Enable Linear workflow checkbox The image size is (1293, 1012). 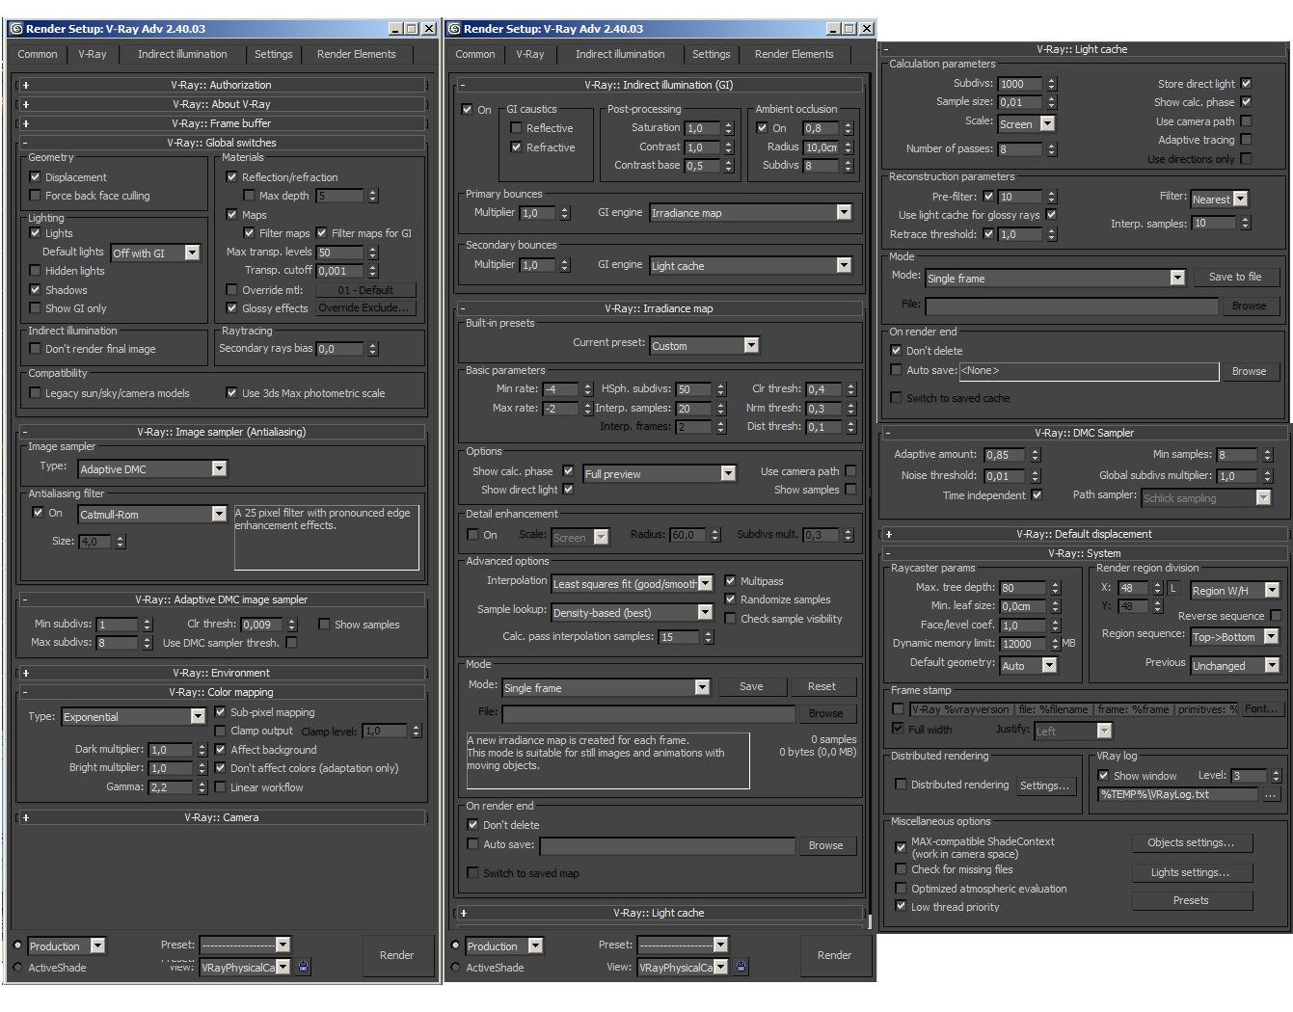point(221,787)
